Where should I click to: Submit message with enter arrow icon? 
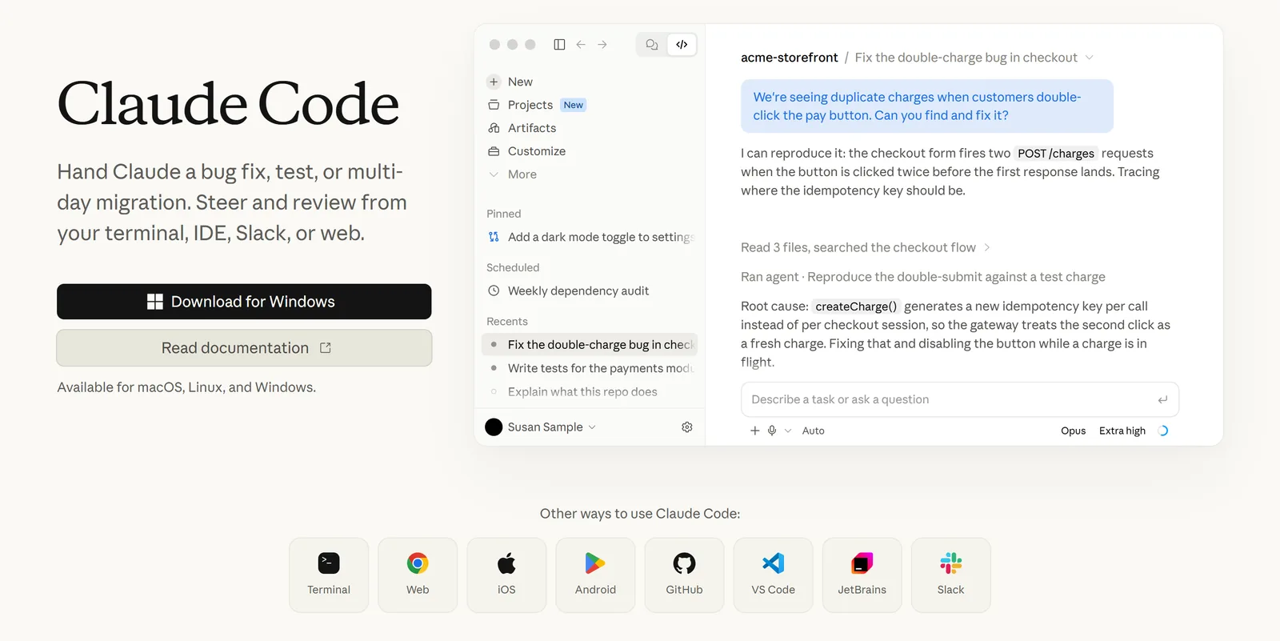coord(1162,399)
